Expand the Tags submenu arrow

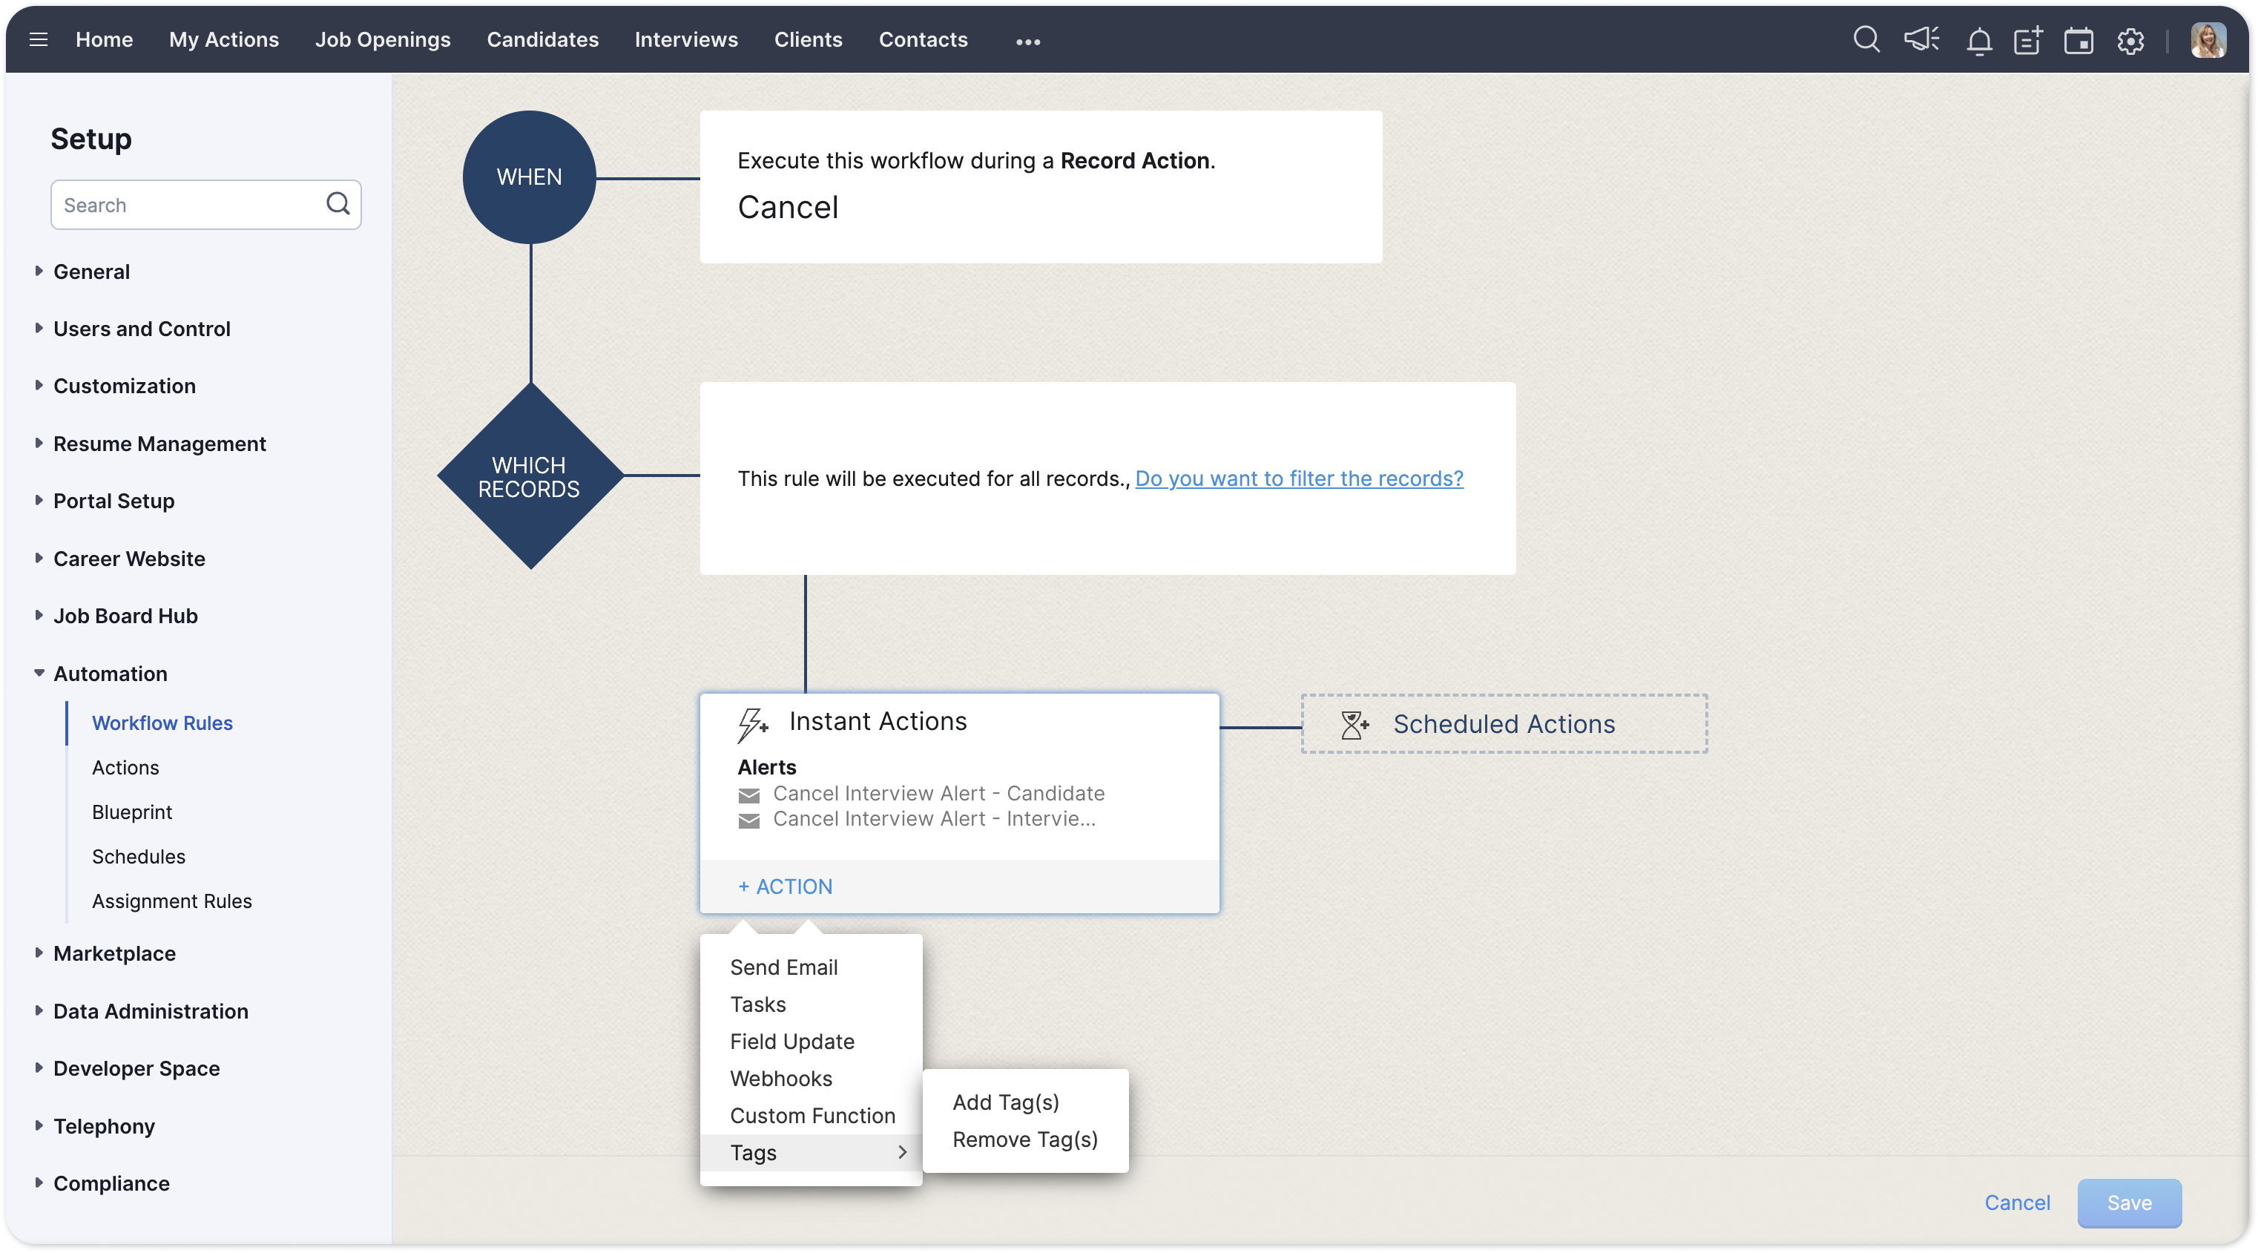tap(902, 1152)
